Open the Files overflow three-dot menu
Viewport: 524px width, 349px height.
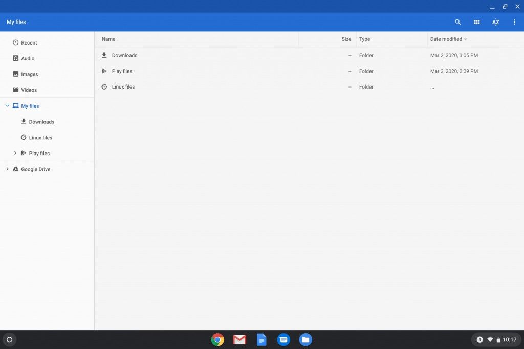[514, 22]
